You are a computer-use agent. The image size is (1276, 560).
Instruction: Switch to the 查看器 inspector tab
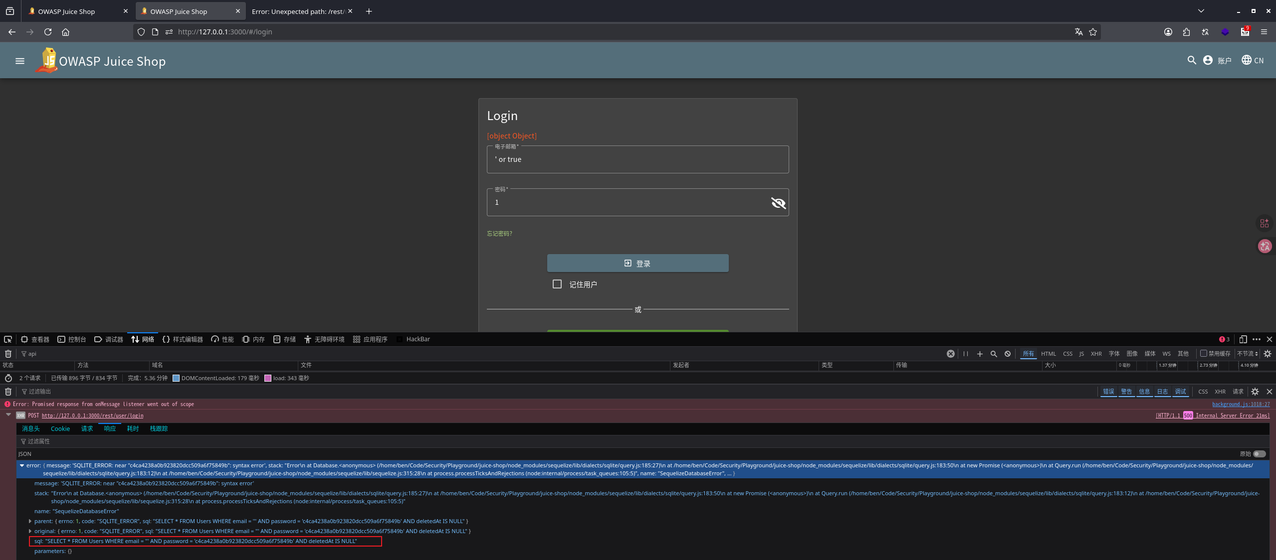35,339
